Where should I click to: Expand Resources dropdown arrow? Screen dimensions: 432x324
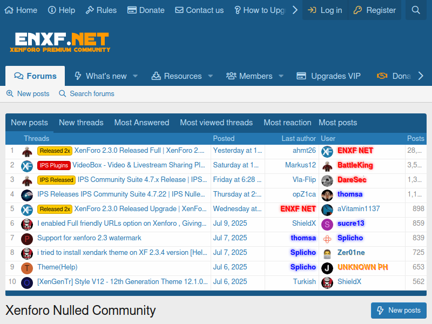pyautogui.click(x=211, y=76)
